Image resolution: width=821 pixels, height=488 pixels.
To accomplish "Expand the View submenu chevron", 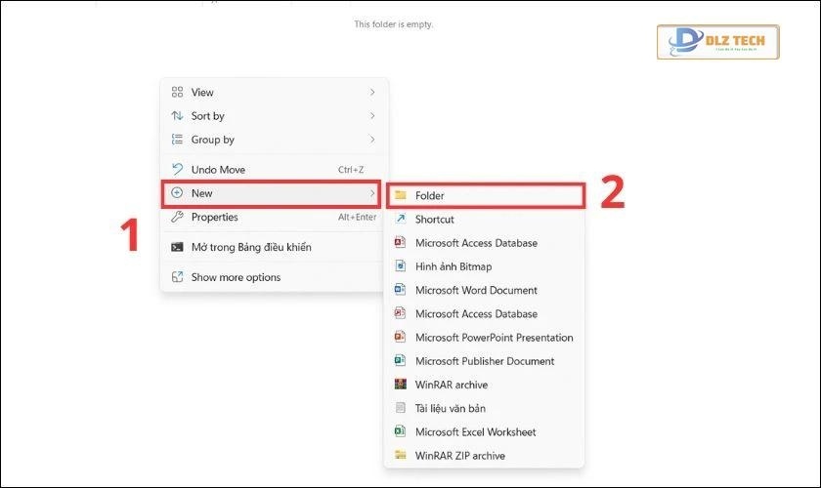I will coord(372,93).
